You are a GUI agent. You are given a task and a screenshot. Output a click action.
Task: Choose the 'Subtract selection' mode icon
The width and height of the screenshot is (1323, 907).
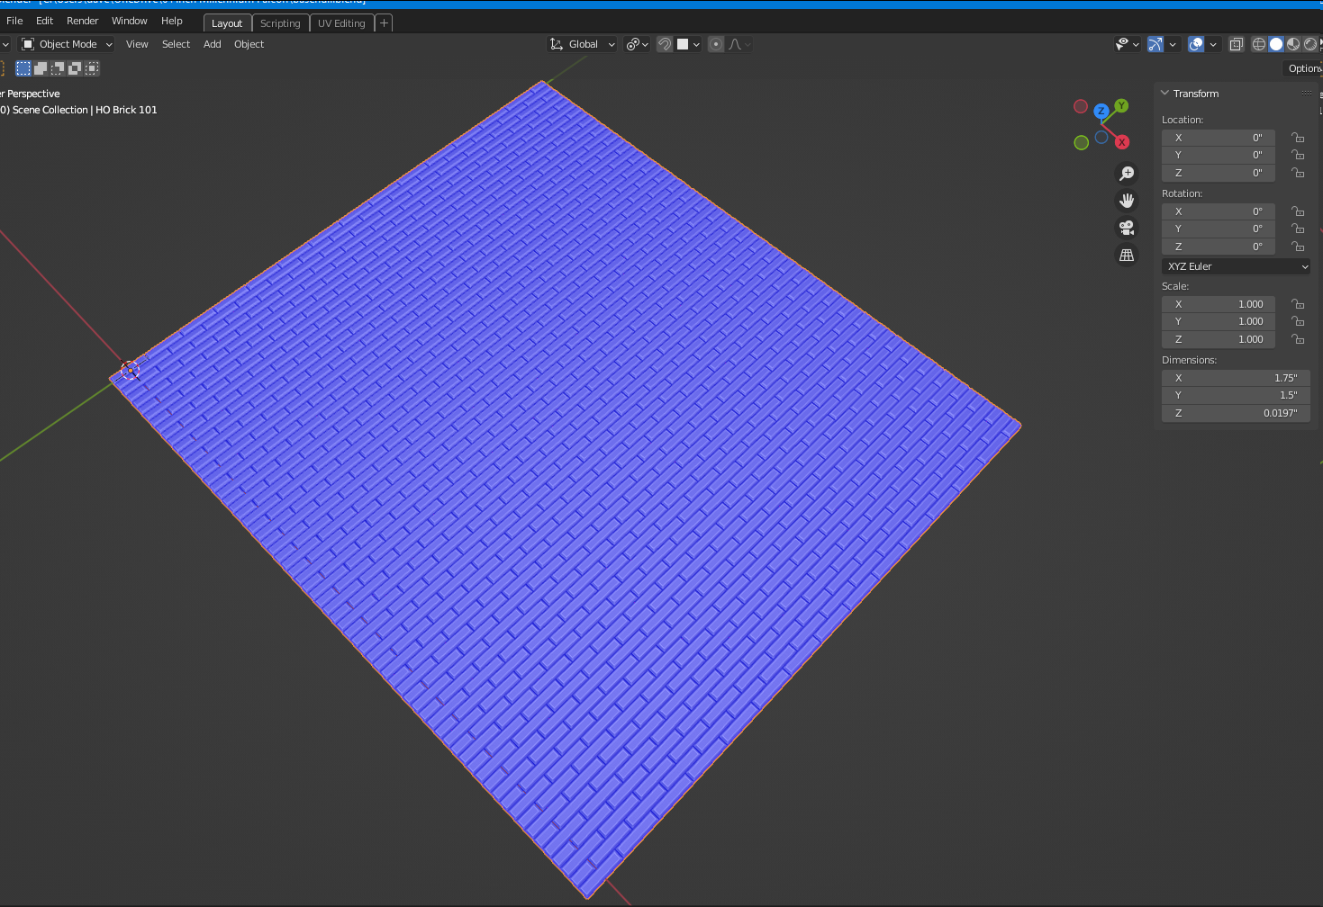click(58, 68)
